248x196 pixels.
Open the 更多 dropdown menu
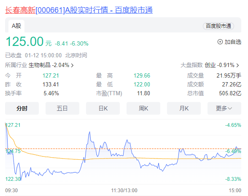tap(224, 108)
